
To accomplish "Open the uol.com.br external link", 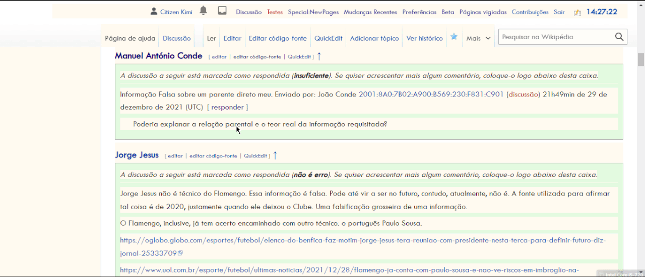I will pos(349,270).
